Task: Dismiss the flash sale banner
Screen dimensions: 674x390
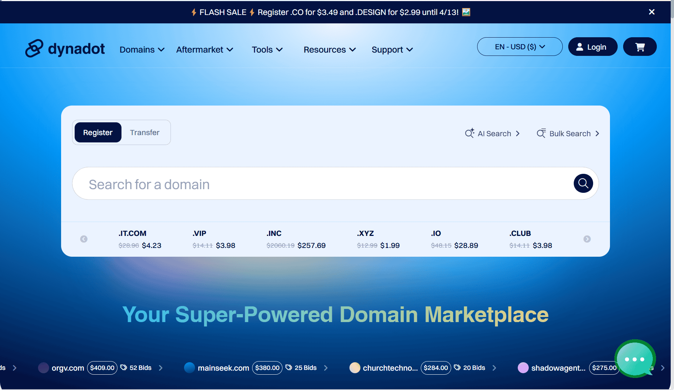Action: [651, 12]
